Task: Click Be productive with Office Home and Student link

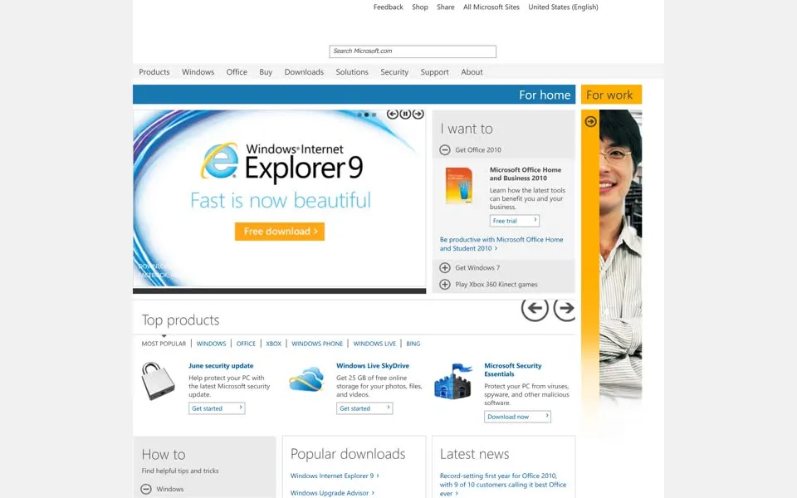Action: 501,244
